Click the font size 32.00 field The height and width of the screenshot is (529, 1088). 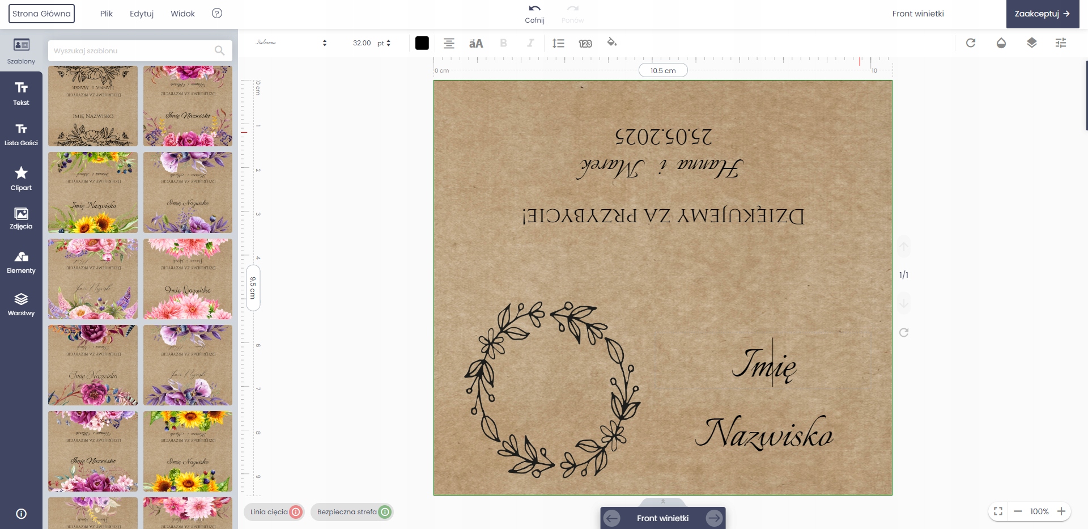[x=362, y=43]
